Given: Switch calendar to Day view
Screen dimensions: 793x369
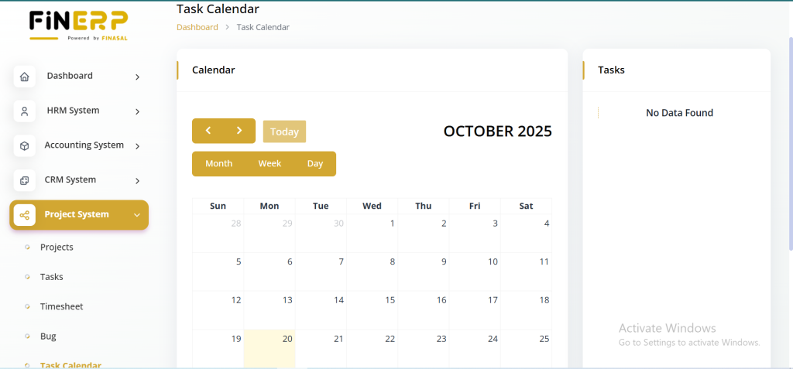Looking at the screenshot, I should point(314,164).
